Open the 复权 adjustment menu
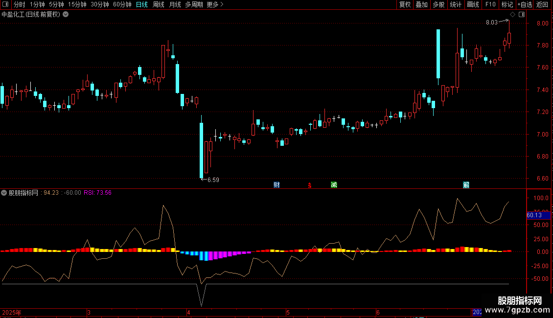Viewport: 553px width, 318px height. click(405, 4)
